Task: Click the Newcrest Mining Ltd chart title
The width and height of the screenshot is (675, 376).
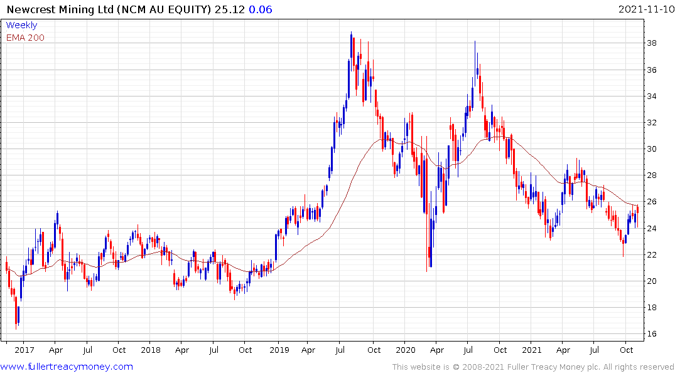Action: pos(109,9)
